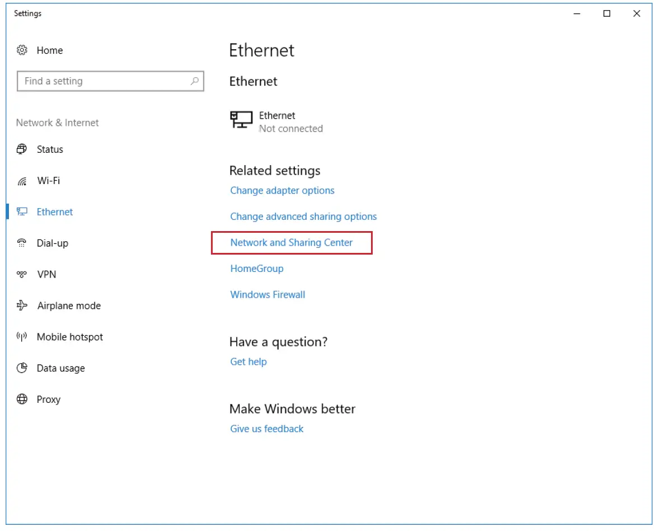This screenshot has height=531, width=657.
Task: Click the Home gear icon
Action: pyautogui.click(x=22, y=50)
